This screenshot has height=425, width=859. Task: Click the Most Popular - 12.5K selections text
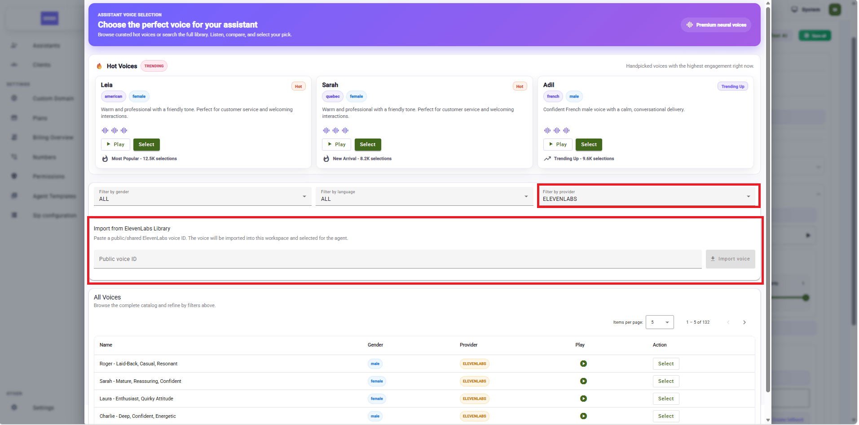144,159
